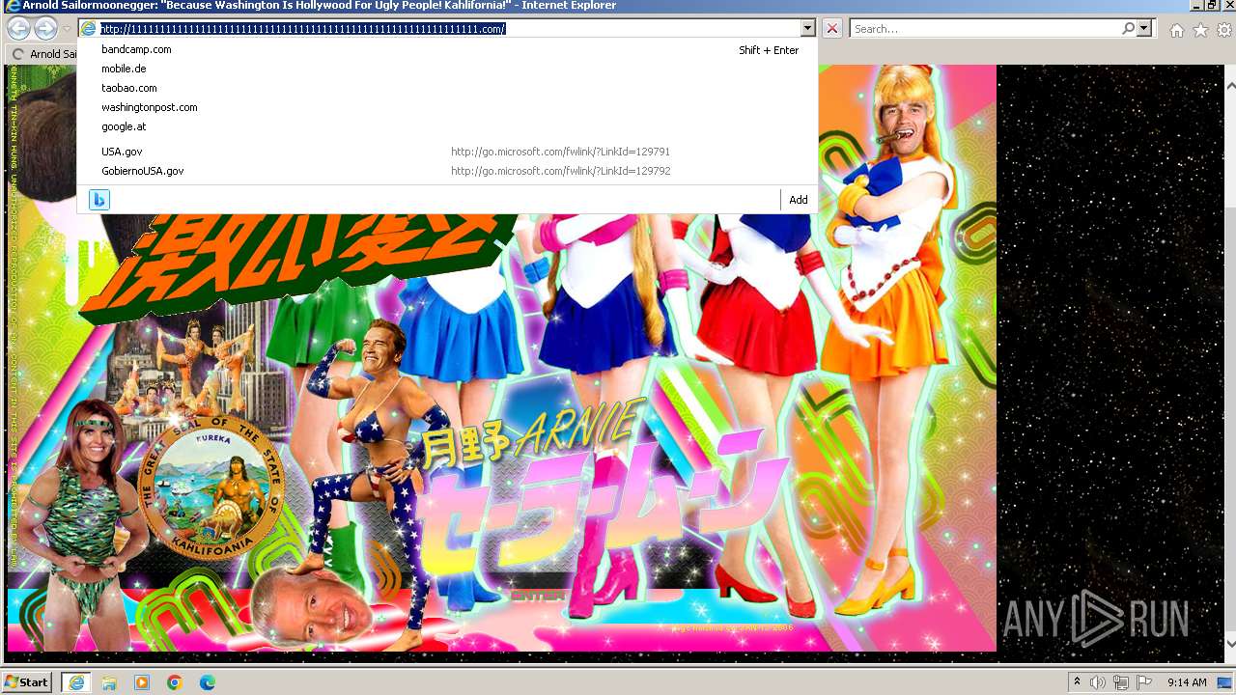Click the Search input box
Viewport: 1236px width, 695px height.
click(x=985, y=29)
